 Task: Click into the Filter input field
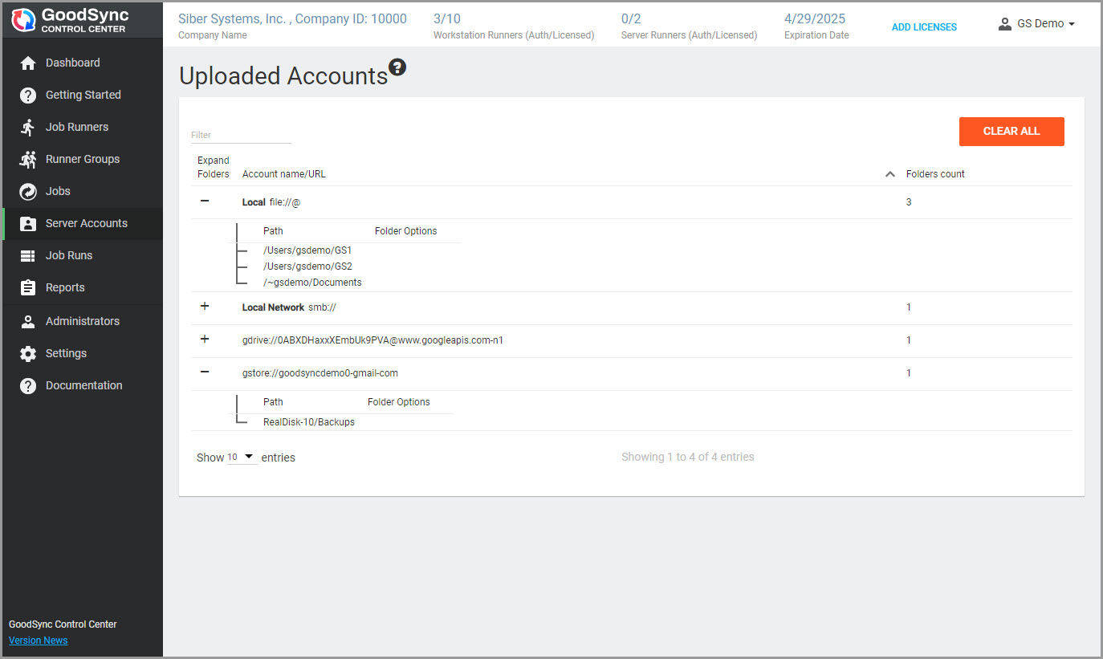click(x=240, y=135)
